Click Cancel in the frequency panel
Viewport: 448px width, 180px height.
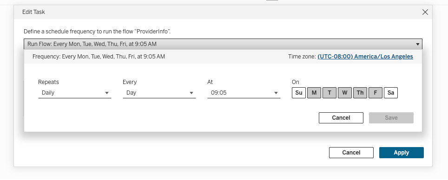click(341, 118)
